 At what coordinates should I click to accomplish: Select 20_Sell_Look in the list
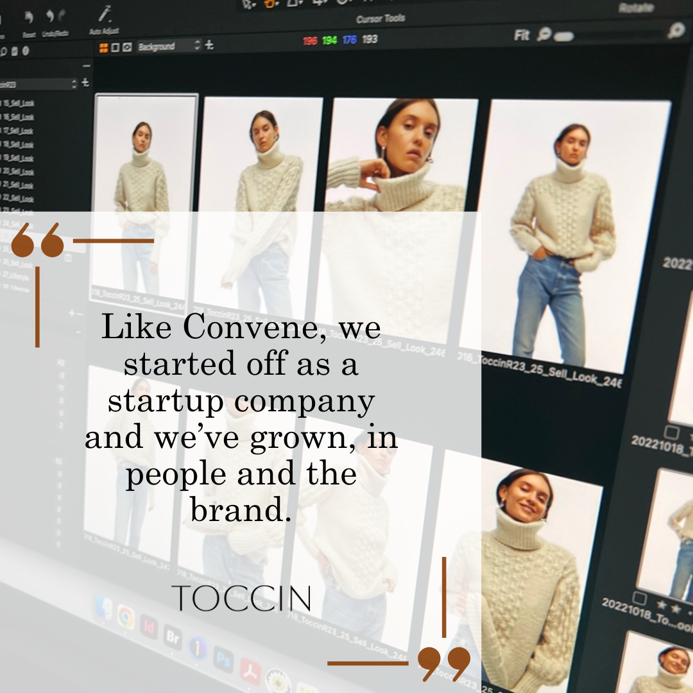click(19, 171)
